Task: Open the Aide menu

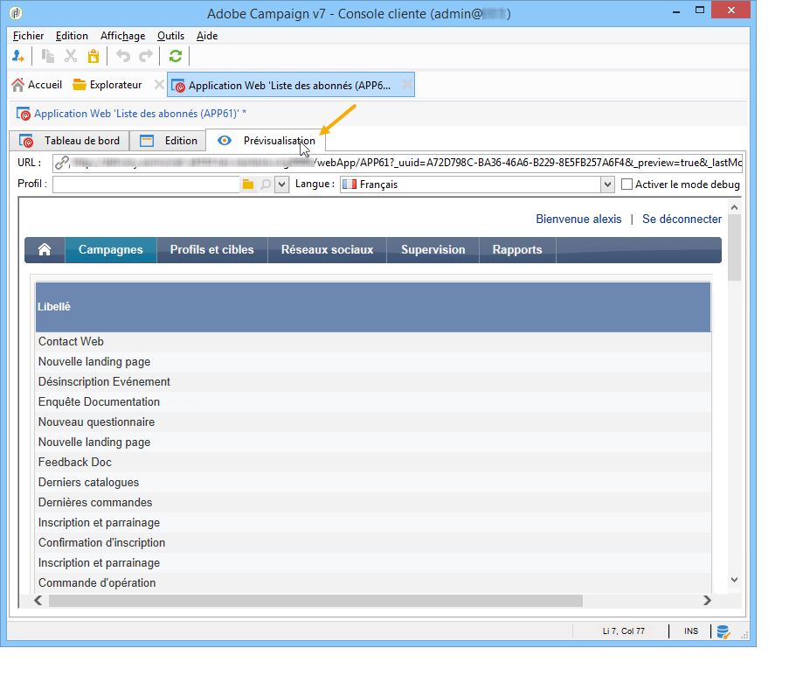Action: tap(207, 36)
